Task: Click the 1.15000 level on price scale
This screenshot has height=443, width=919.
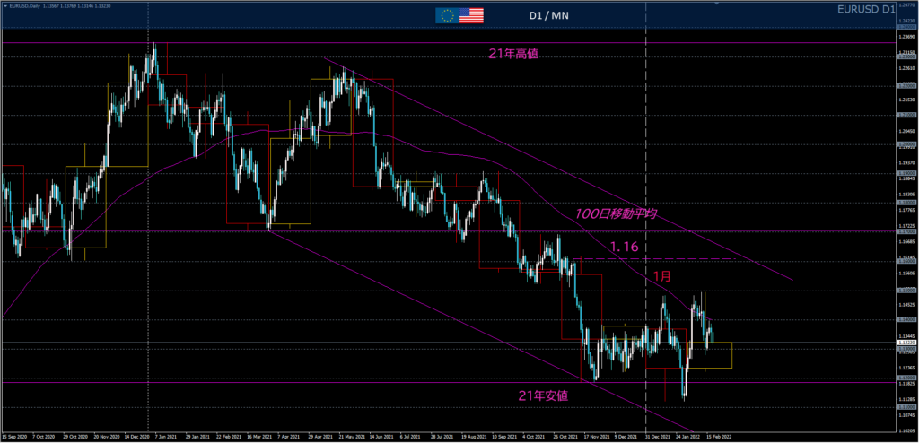Action: click(906, 291)
